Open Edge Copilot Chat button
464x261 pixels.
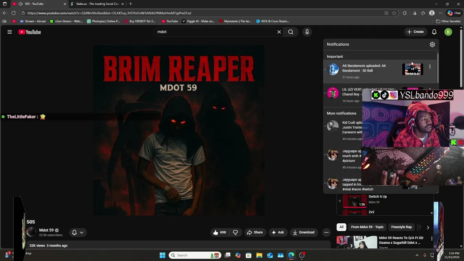pos(454,13)
